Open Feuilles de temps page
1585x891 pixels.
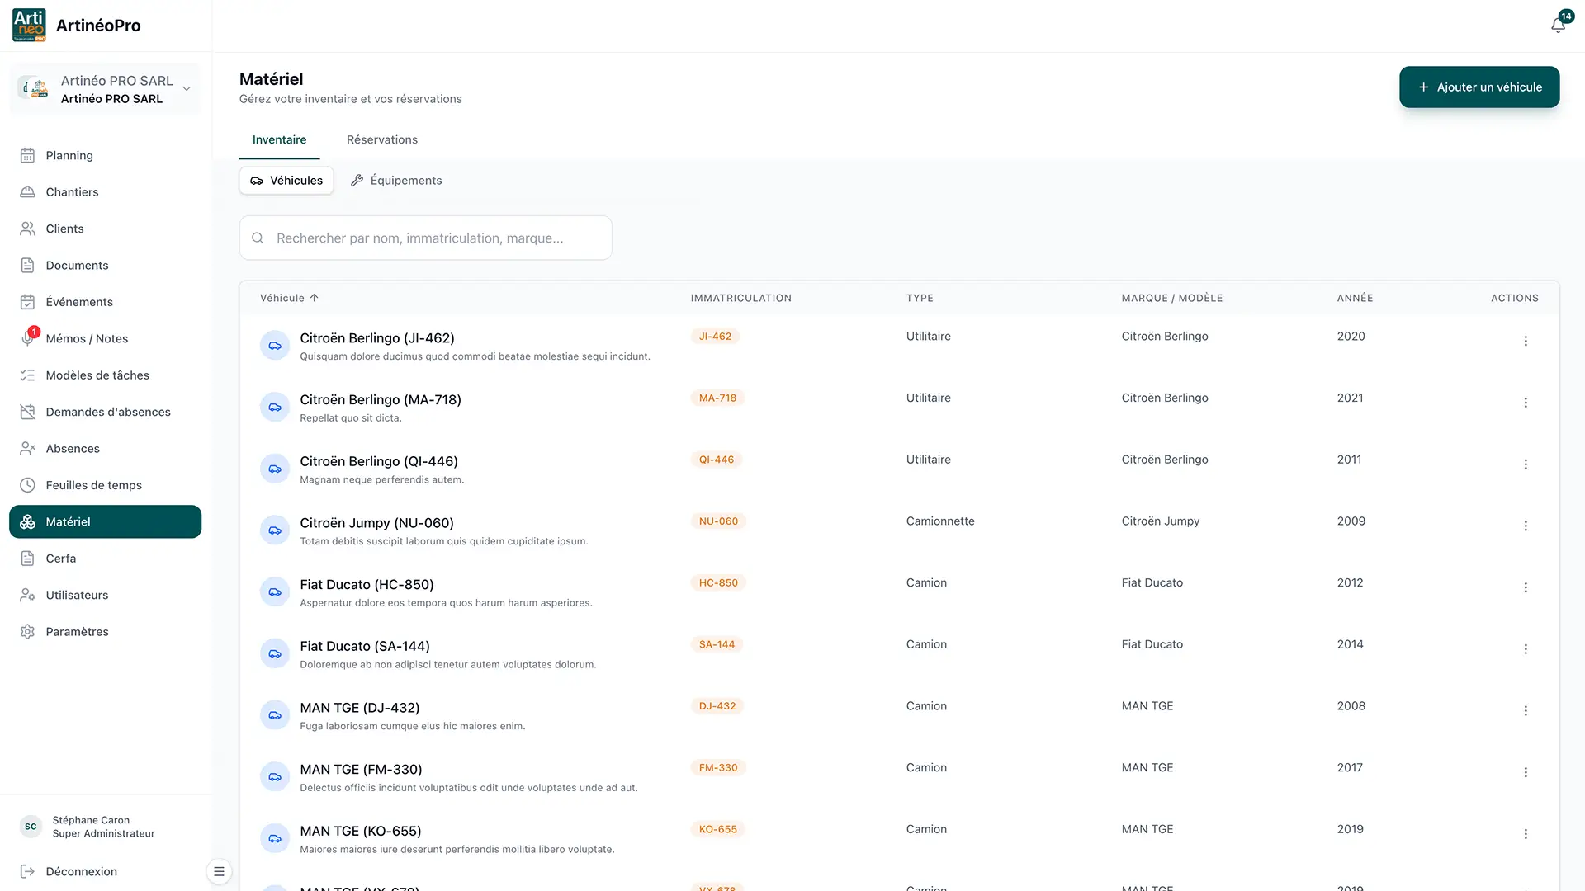click(105, 485)
